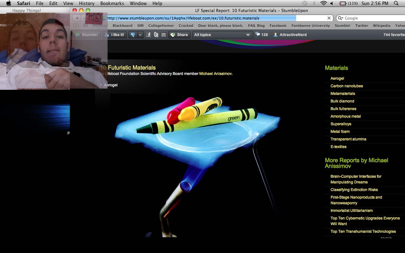This screenshot has width=405, height=253.
Task: Open the 128 comments speech bubble
Action: 262,35
